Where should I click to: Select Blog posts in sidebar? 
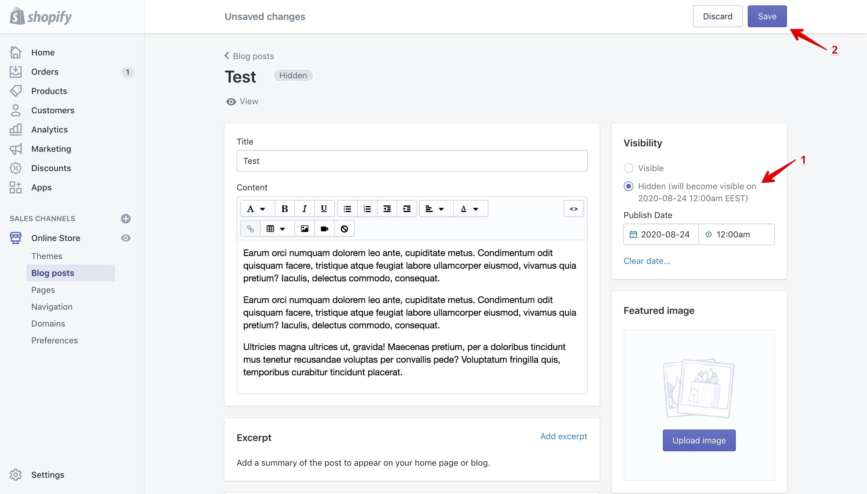click(x=70, y=273)
